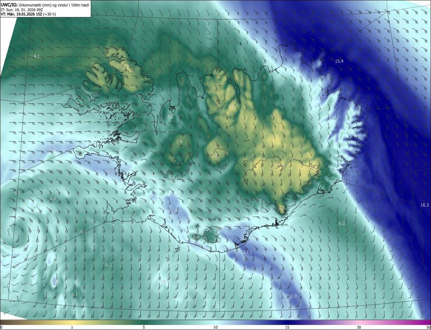Click the 10.7 value label on the map
Image resolution: width=431 pixels, height=330 pixels.
point(164,282)
